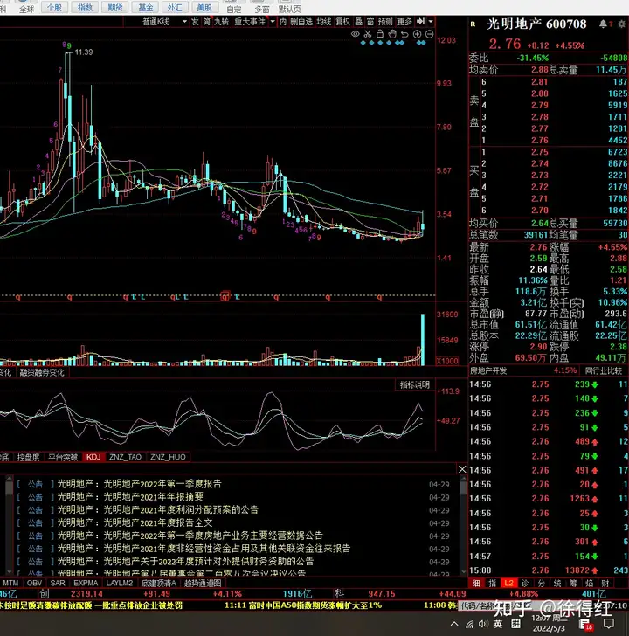This screenshot has width=629, height=636.
Task: Select the ZNZ_HUO indicator tab
Action: [x=168, y=457]
